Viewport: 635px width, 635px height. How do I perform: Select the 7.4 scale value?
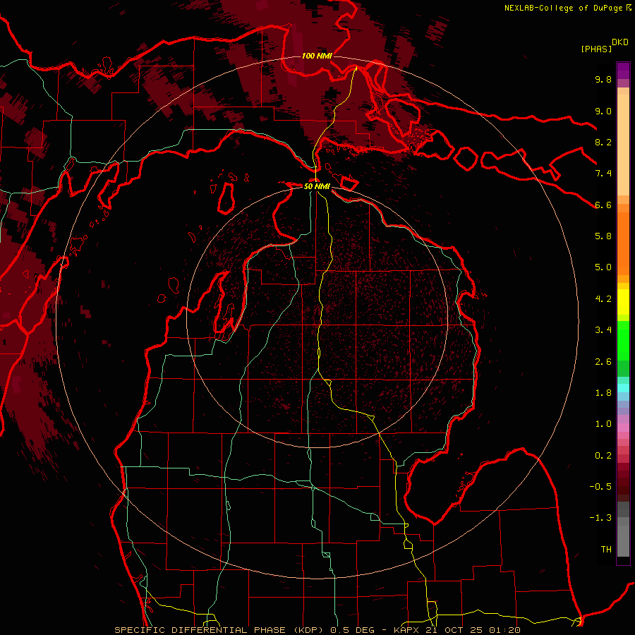pyautogui.click(x=603, y=174)
